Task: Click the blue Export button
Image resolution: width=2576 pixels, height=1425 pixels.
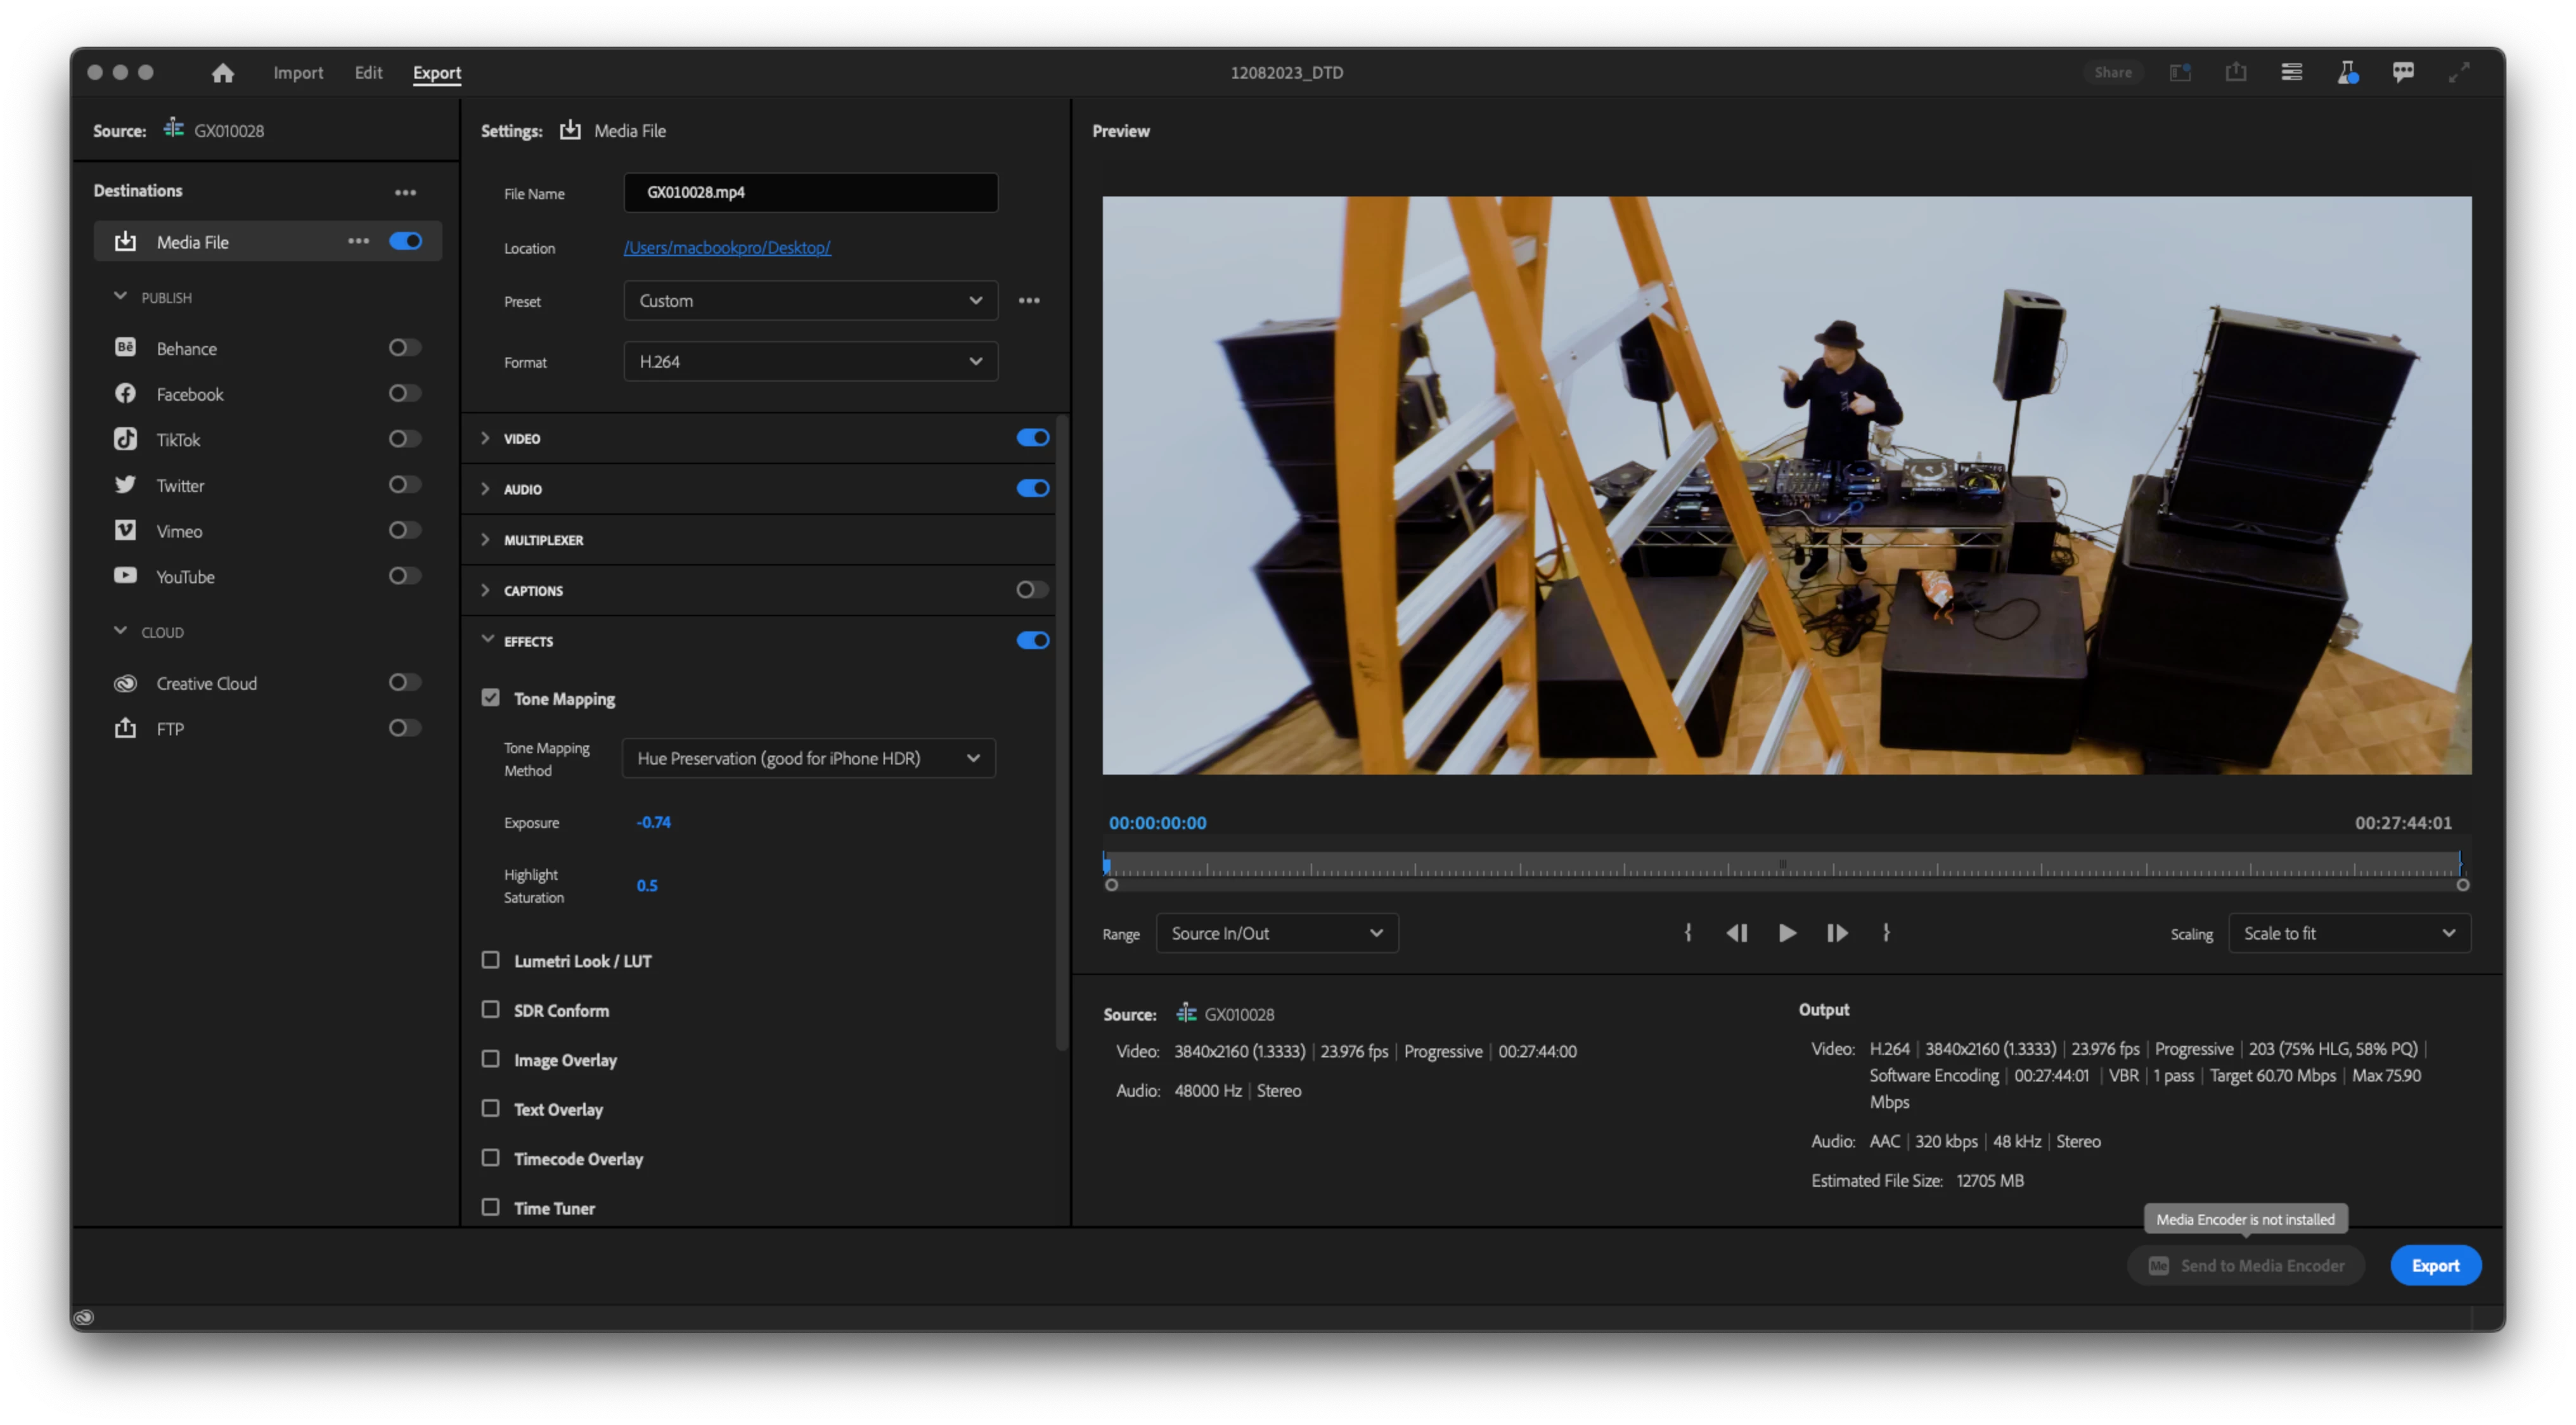Action: (x=2434, y=1265)
